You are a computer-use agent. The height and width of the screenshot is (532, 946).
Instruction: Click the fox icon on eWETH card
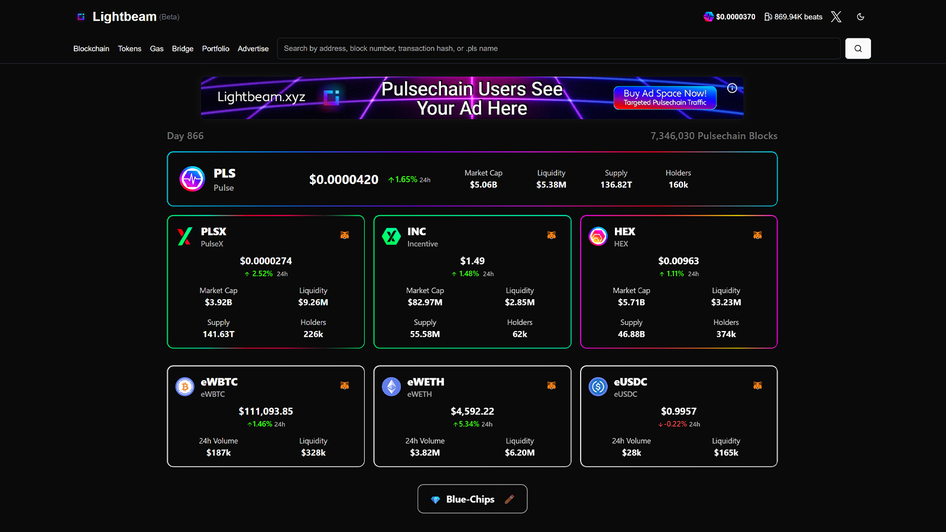551,385
